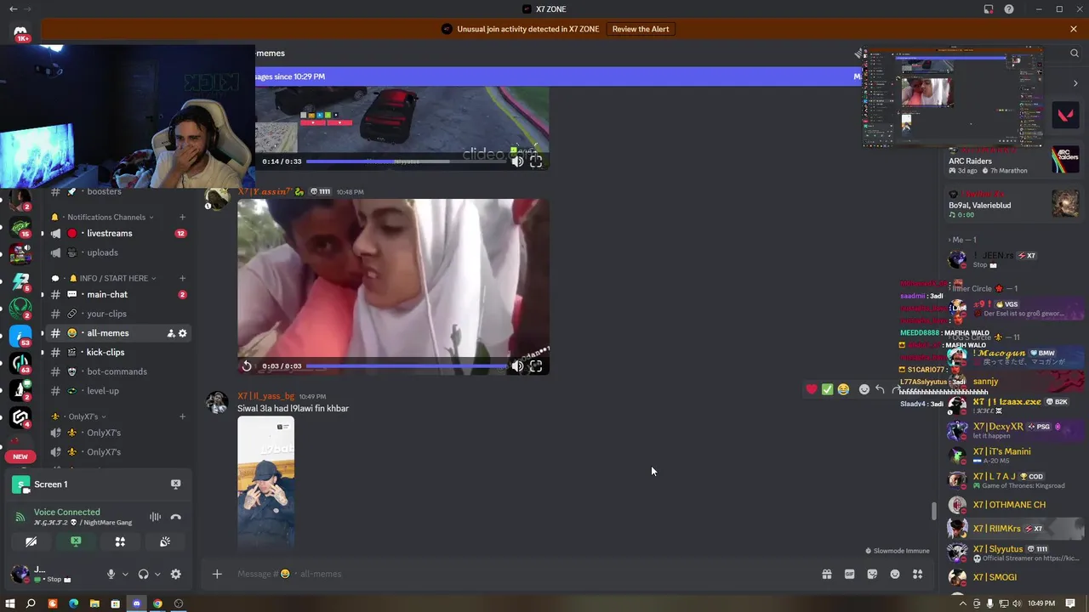1089x612 pixels.
Task: Mute the 0:03 video's volume
Action: 517,366
